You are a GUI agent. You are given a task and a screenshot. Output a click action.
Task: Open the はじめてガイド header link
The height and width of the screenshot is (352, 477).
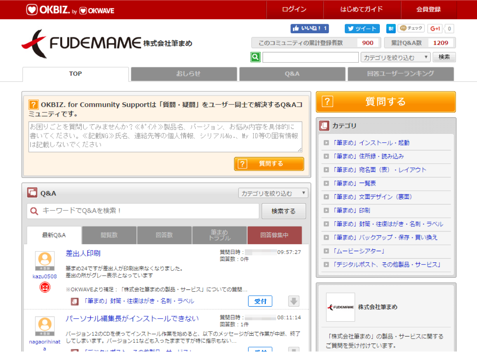coord(362,9)
